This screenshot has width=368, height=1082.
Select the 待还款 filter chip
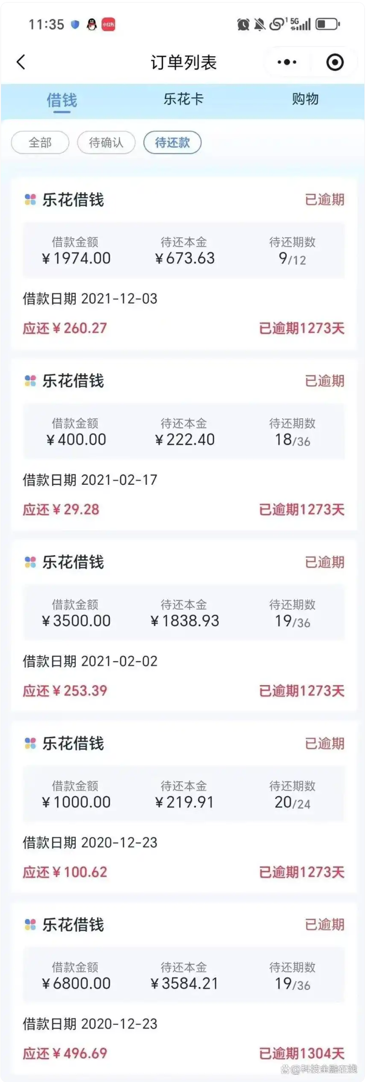172,143
